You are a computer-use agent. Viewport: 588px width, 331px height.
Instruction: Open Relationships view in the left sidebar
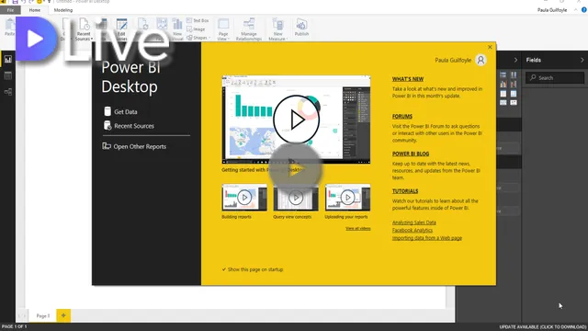[x=8, y=92]
